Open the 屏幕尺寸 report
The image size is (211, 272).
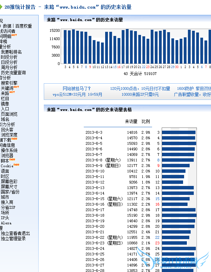9,187
